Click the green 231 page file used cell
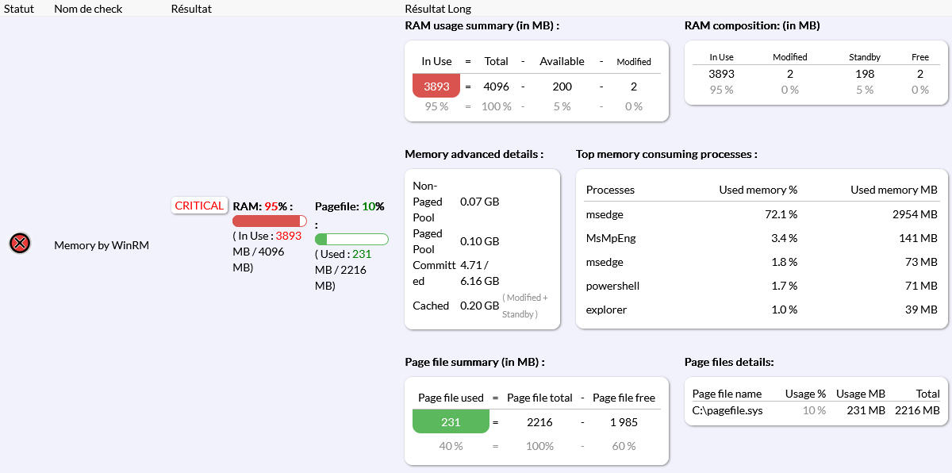The width and height of the screenshot is (952, 473). (x=451, y=422)
